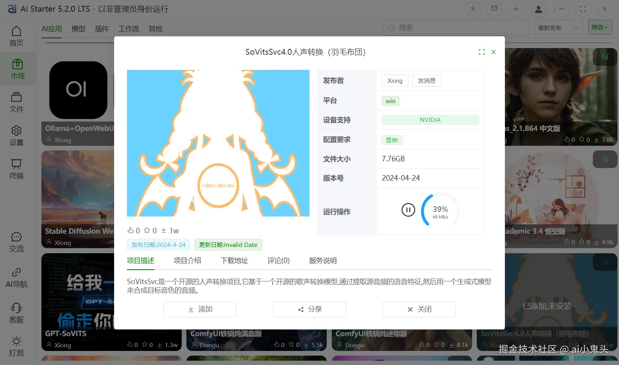This screenshot has height=365, width=619.
Task: Click the 发消息 button
Action: [x=427, y=81]
